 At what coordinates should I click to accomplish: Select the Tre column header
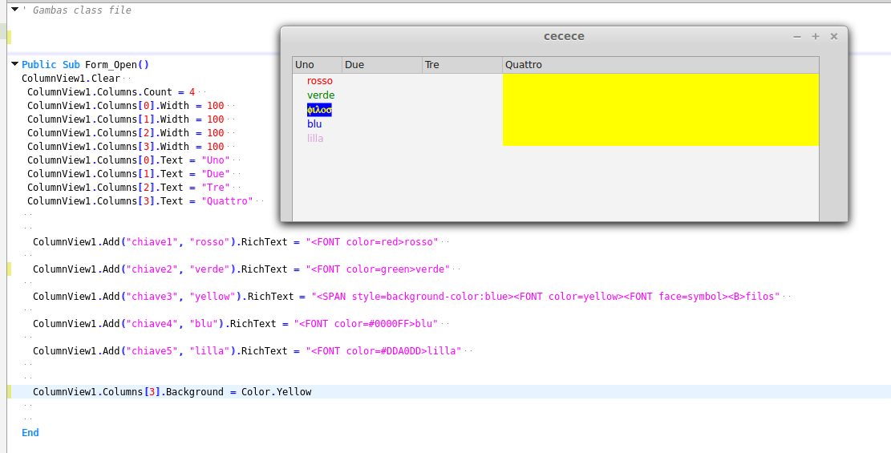point(462,65)
